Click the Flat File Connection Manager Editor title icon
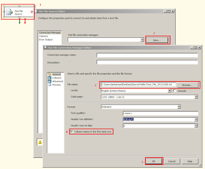 (45, 48)
